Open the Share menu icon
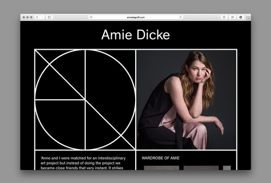The height and width of the screenshot is (183, 271). pyautogui.click(x=224, y=17)
